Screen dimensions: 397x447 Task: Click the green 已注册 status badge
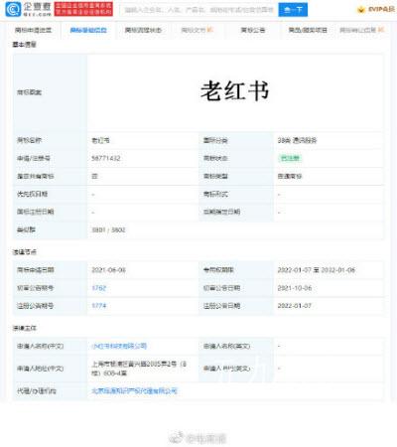click(290, 158)
